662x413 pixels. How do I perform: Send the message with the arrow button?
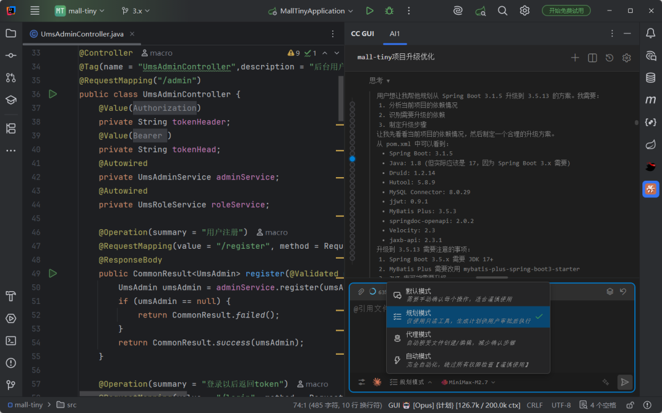[x=625, y=382]
